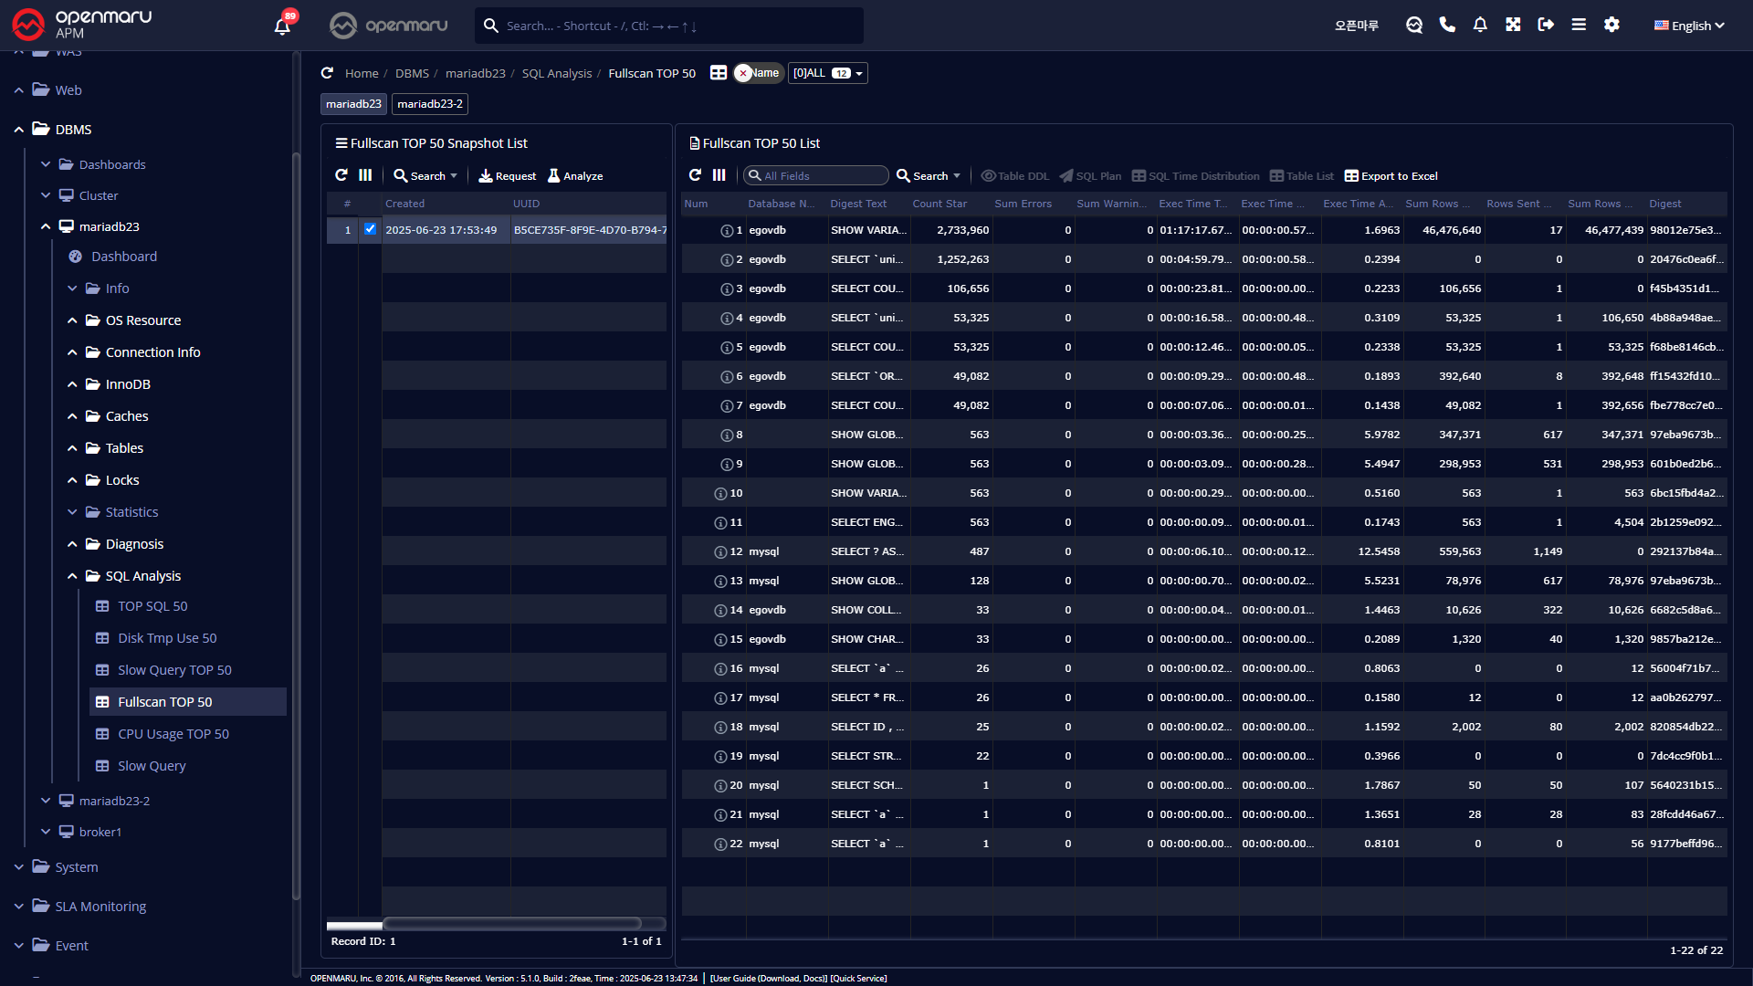Open the notification bell with 89 badge
This screenshot has width=1753, height=986.
[x=282, y=26]
